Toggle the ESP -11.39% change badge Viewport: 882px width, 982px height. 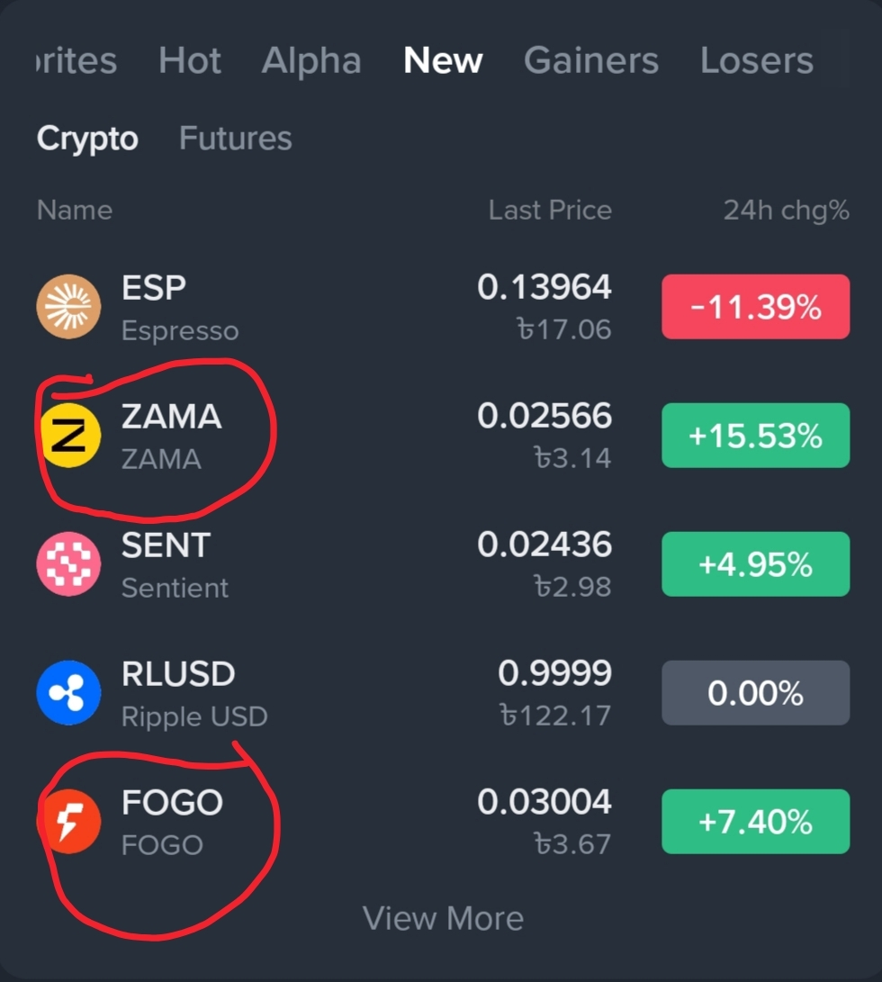point(755,307)
